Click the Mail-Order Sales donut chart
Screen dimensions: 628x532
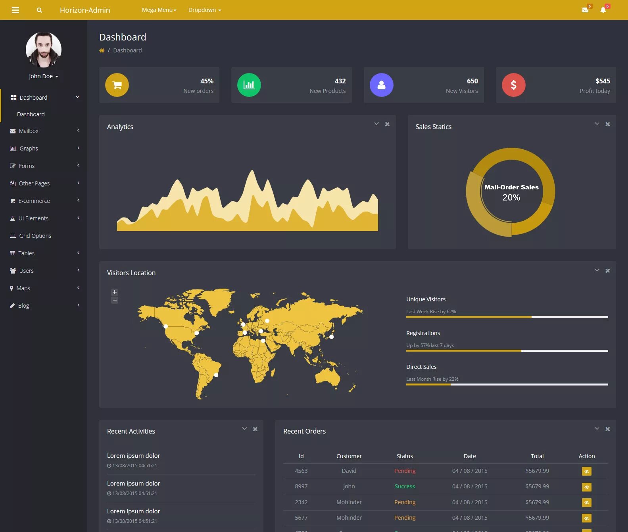coord(511,192)
